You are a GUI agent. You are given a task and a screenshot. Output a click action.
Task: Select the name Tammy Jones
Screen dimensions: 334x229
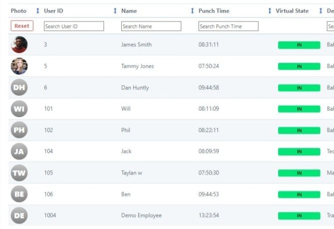[138, 66]
